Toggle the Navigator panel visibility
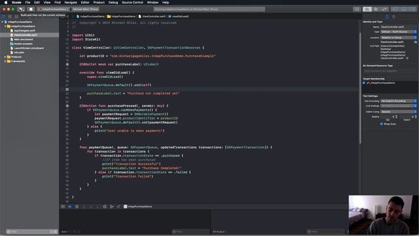The height and width of the screenshot is (236, 419). [395, 9]
